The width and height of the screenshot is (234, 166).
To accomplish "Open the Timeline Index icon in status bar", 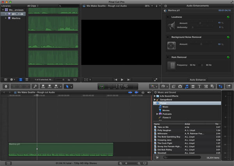I will pyautogui.click(x=8, y=163).
